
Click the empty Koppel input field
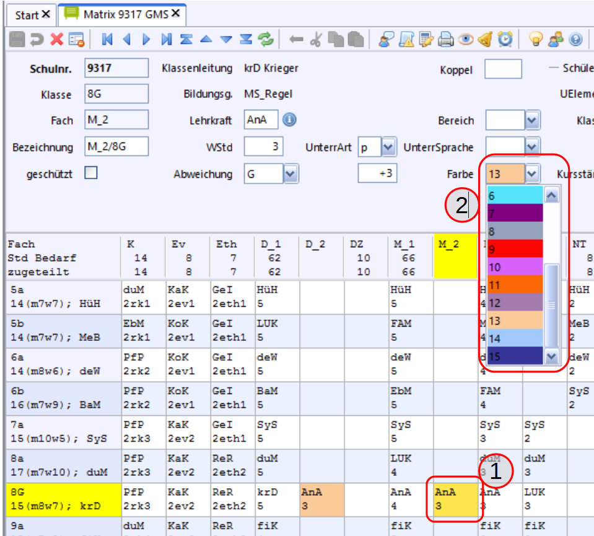pos(503,69)
